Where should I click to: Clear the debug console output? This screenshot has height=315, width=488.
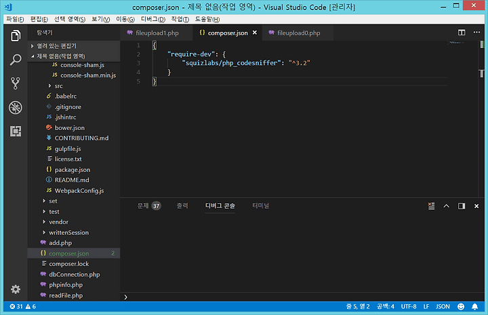(x=431, y=206)
